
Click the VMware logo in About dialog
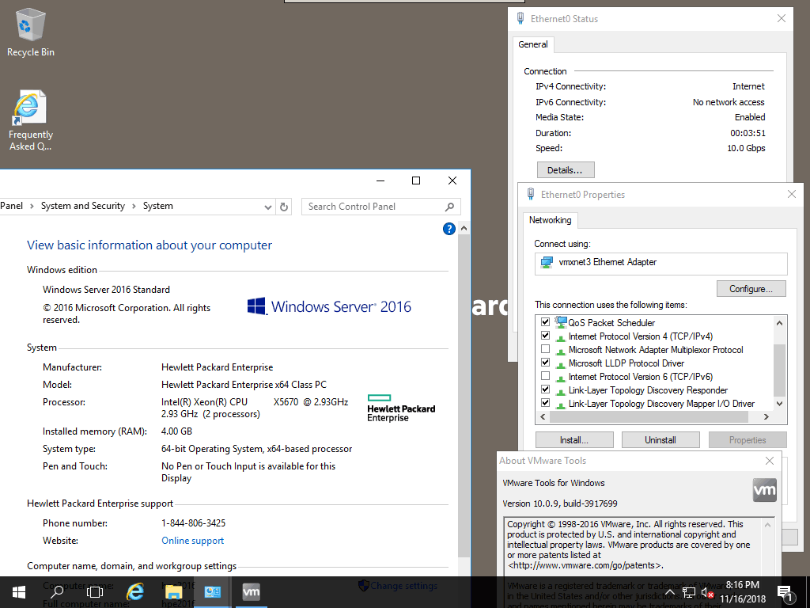(x=765, y=489)
